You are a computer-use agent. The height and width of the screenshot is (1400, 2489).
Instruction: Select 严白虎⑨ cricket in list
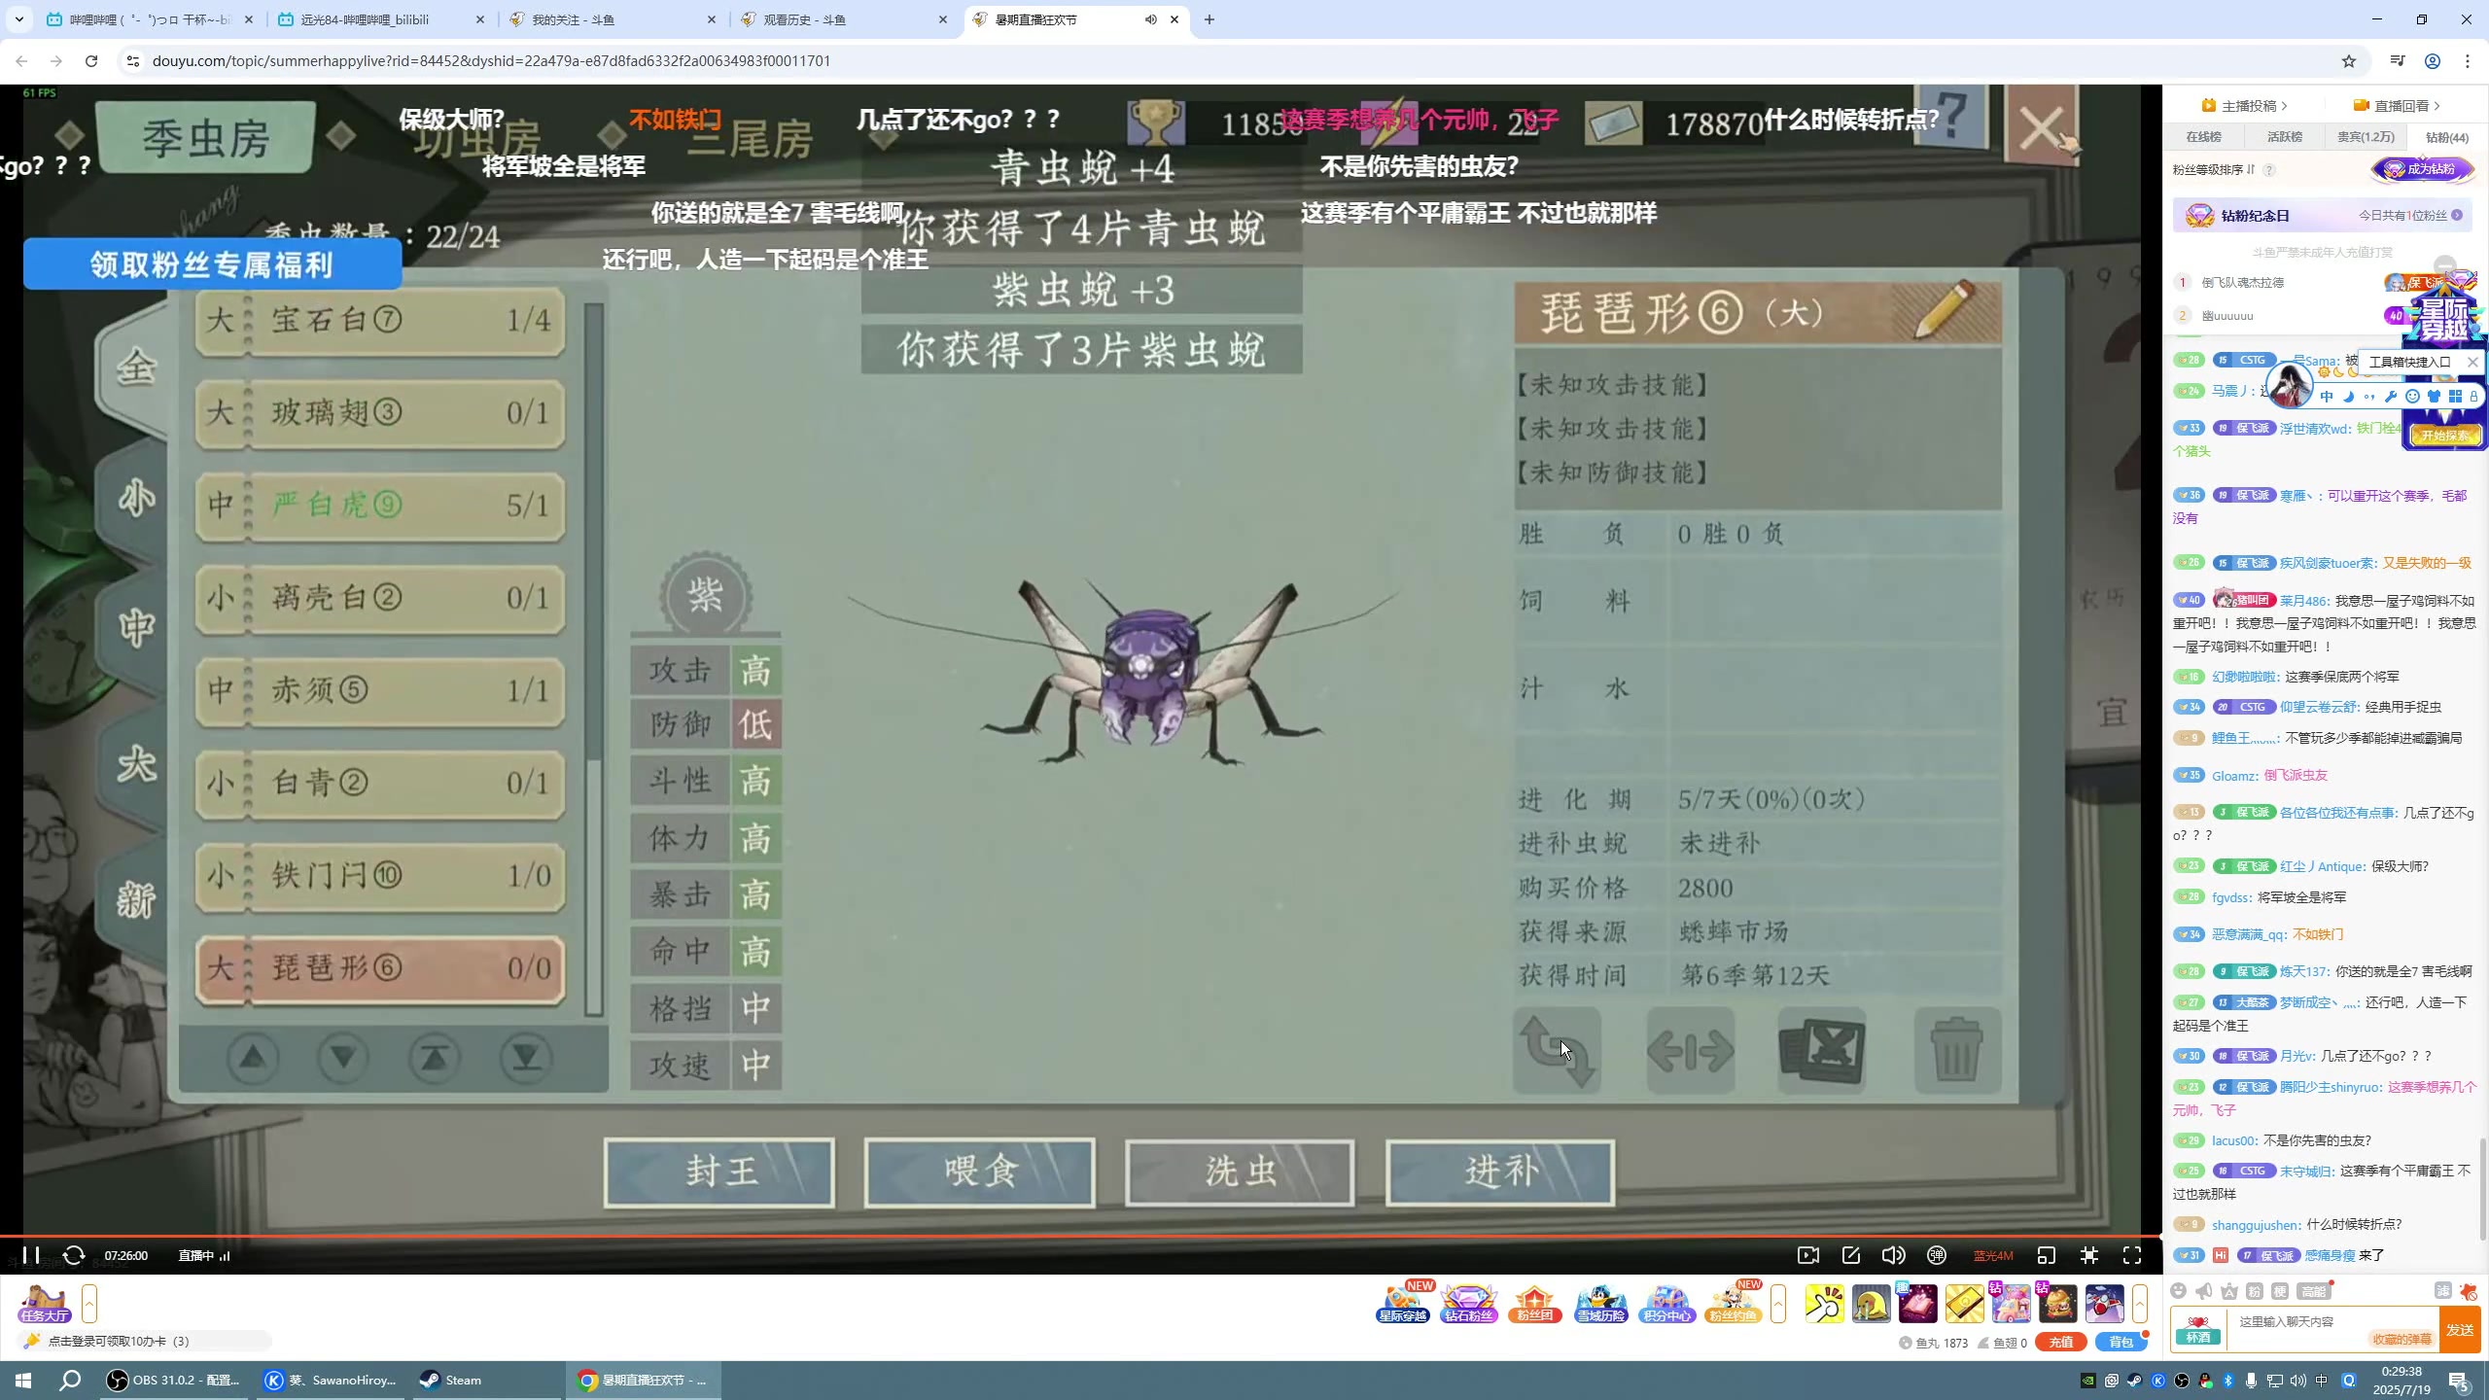click(x=380, y=506)
